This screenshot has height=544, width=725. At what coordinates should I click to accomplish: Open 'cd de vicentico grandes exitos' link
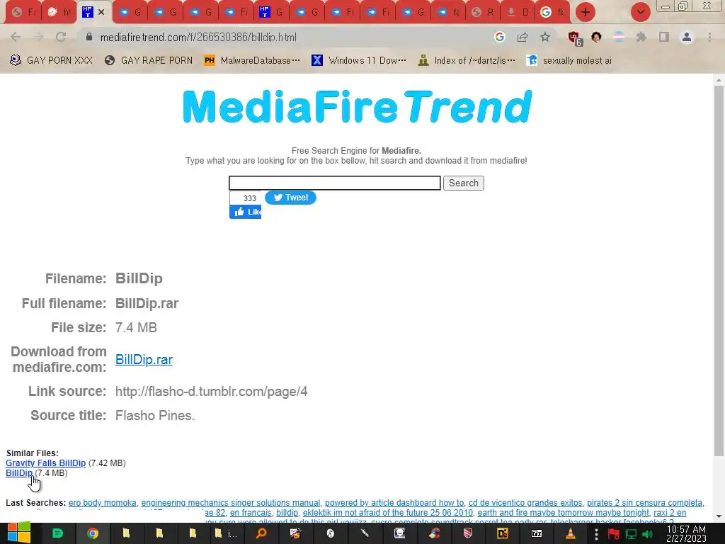(525, 503)
